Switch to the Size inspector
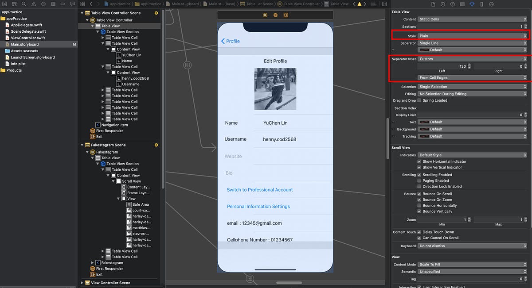 (x=481, y=4)
